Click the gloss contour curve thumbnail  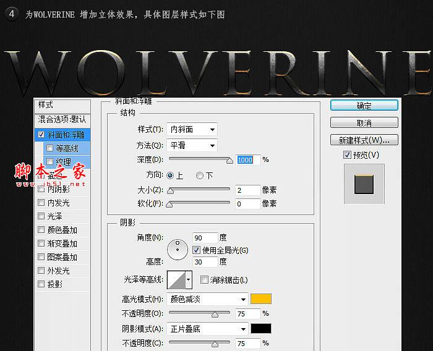coord(177,280)
